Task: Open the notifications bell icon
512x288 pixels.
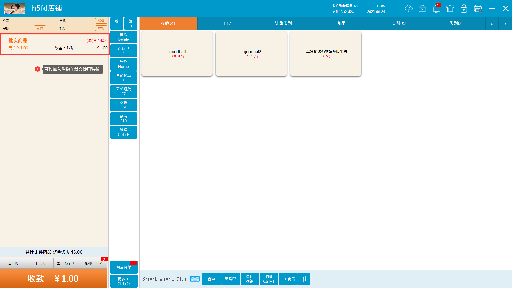Action: 436,9
